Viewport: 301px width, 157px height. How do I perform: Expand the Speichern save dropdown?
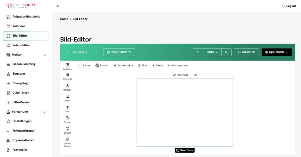[x=287, y=52]
